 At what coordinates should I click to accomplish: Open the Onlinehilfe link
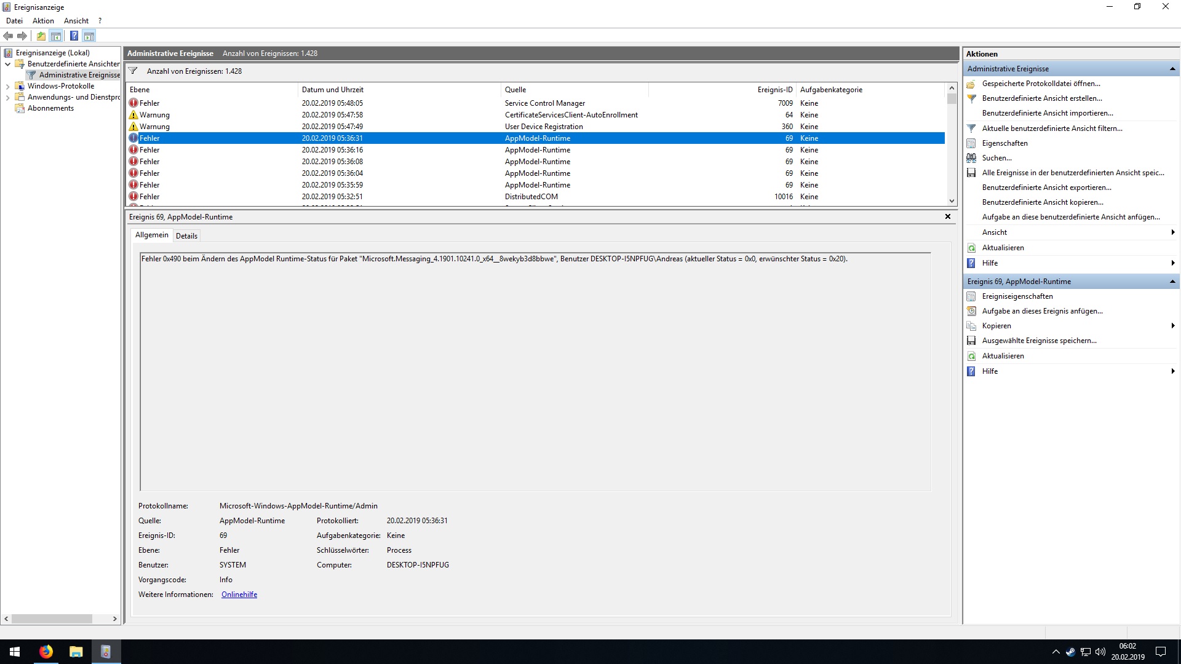239,595
